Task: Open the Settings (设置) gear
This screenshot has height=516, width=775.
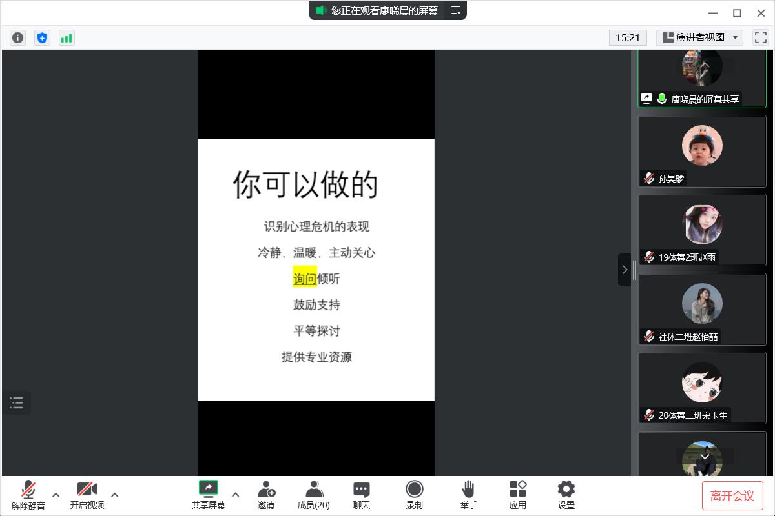Action: pos(566,495)
